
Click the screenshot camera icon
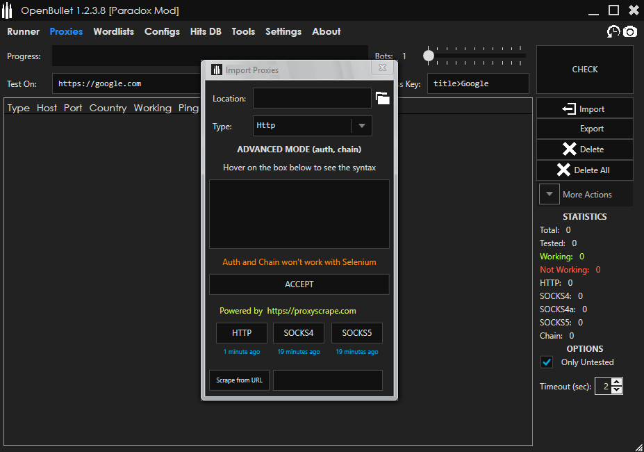[x=630, y=31]
